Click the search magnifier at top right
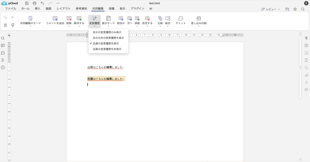310x162 pixels. coord(303,9)
